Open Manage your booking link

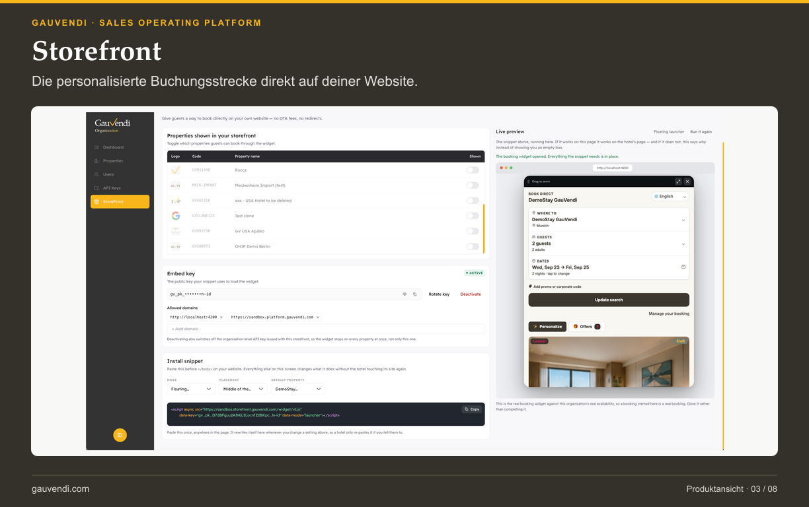669,314
